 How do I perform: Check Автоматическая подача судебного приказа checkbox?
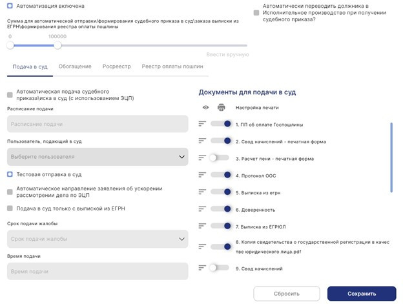(10, 95)
